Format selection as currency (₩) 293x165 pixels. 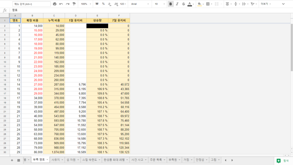(97, 4)
